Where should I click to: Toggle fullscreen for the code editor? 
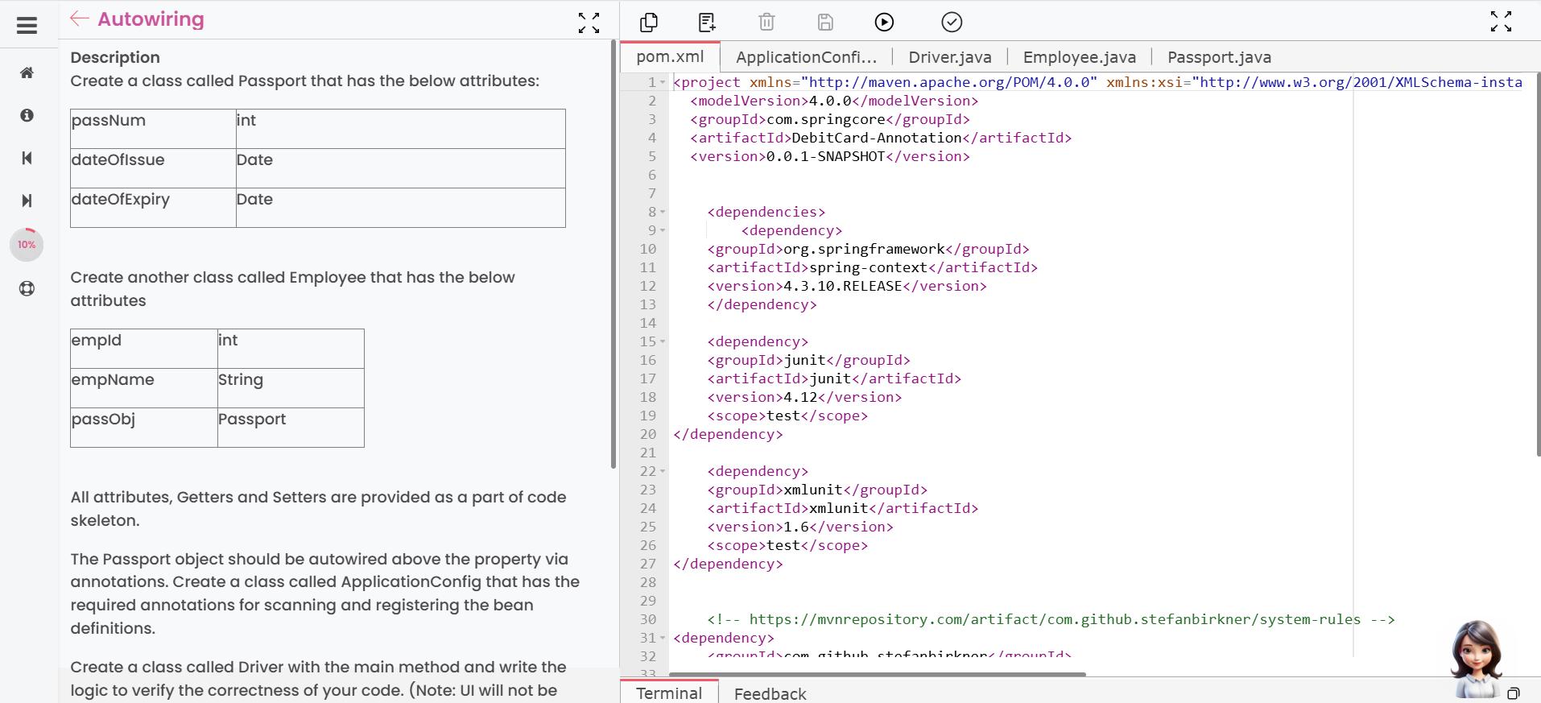point(1501,22)
